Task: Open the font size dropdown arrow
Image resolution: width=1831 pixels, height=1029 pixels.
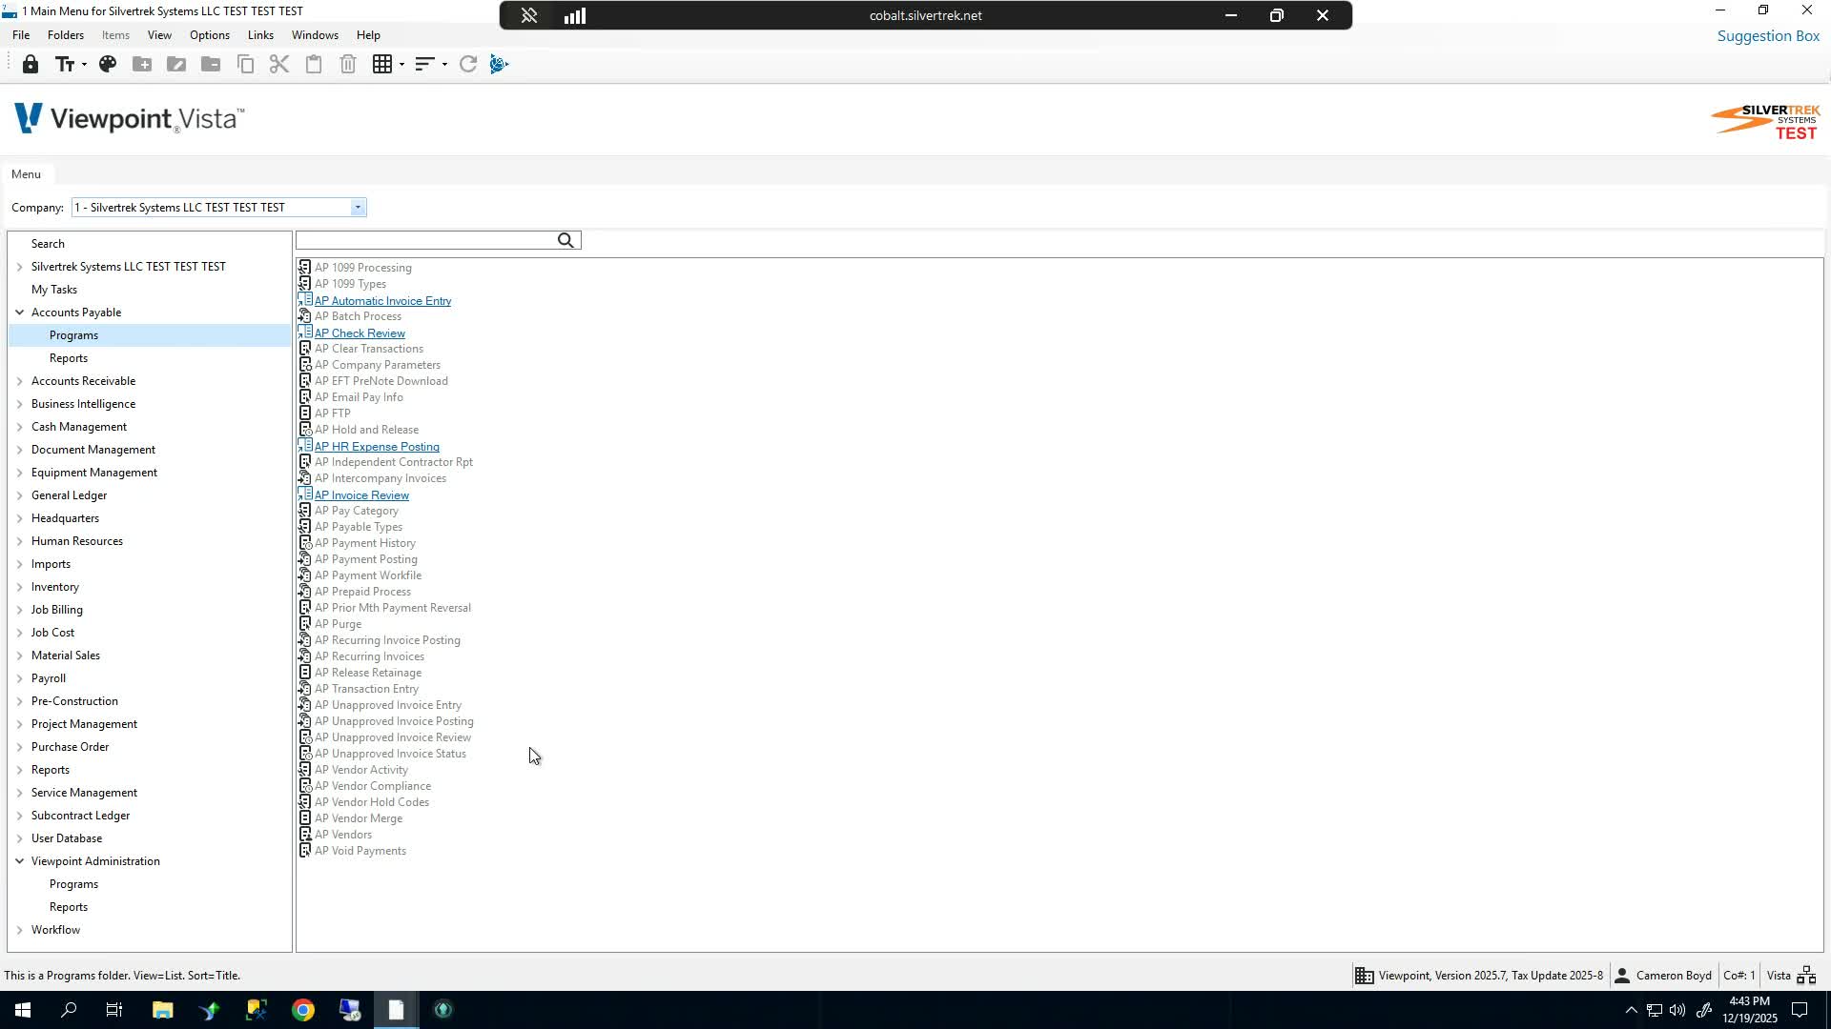Action: pos(84,64)
